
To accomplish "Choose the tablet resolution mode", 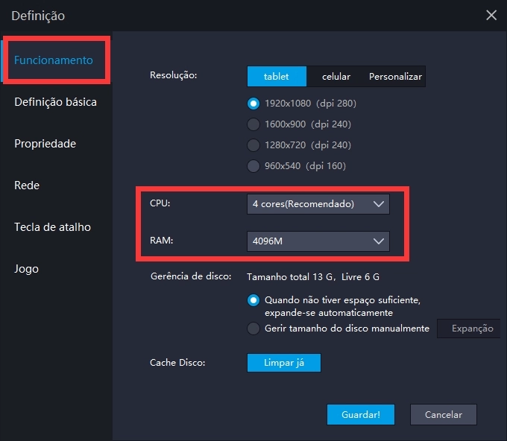I will click(277, 77).
